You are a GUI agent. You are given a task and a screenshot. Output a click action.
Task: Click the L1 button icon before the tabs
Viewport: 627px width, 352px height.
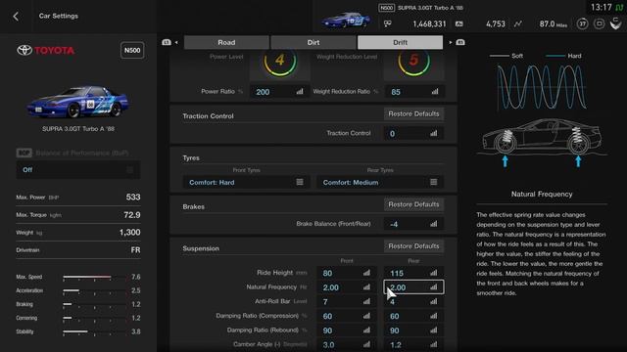tap(167, 42)
